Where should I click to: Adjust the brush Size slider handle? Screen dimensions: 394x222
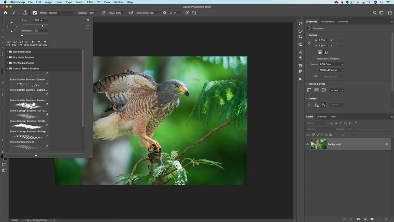click(42, 25)
